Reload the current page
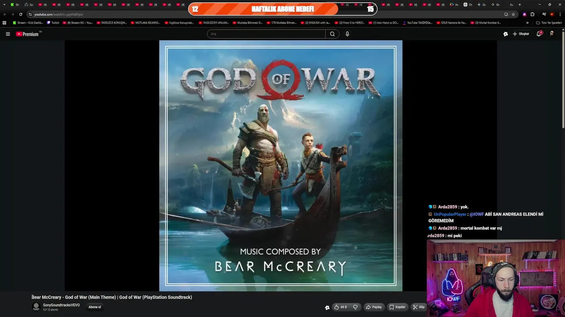The width and height of the screenshot is (565, 317). click(x=20, y=14)
